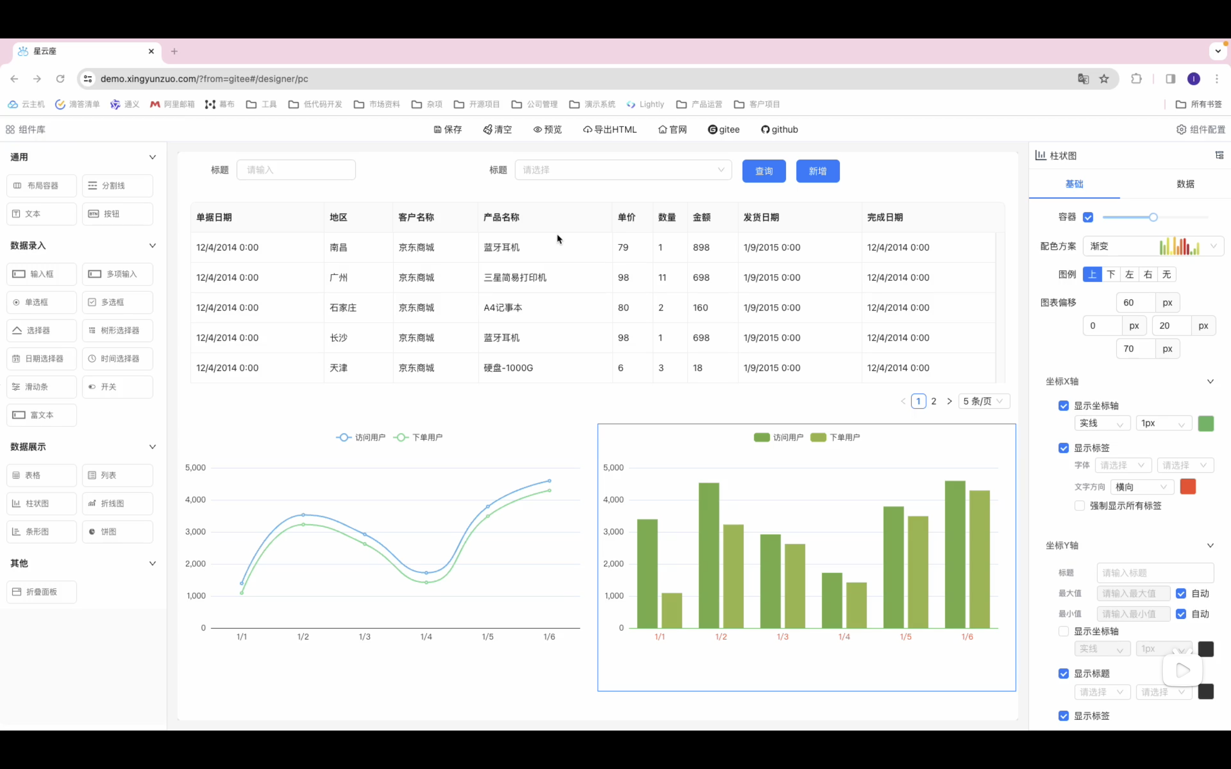1231x769 pixels.
Task: Pick the 按钮 button component
Action: 117,213
